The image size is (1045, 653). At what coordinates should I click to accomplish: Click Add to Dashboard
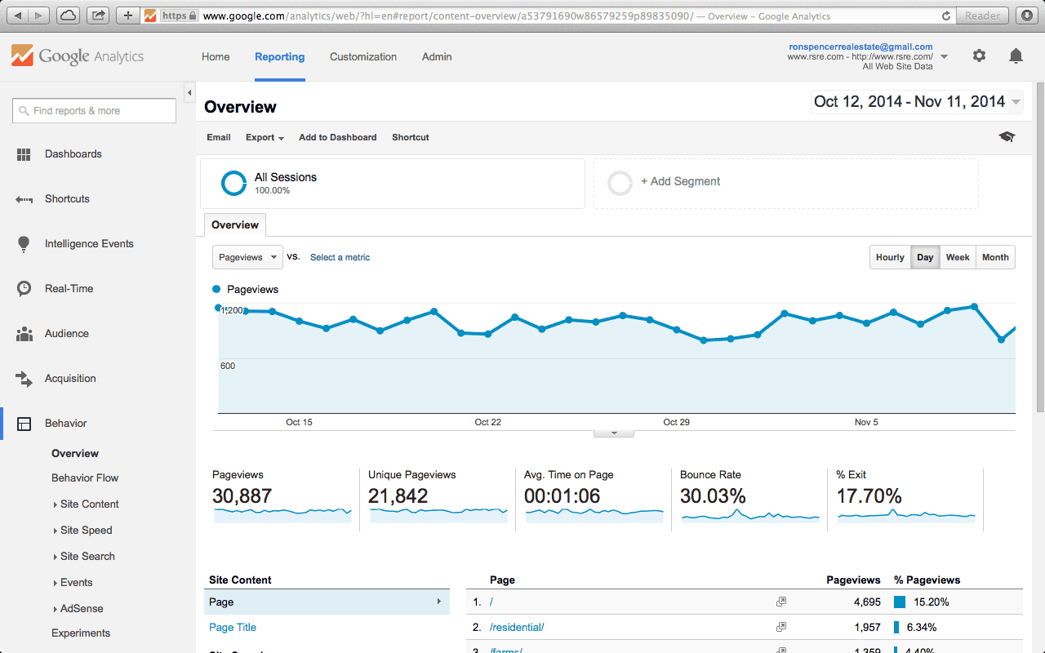click(x=338, y=137)
